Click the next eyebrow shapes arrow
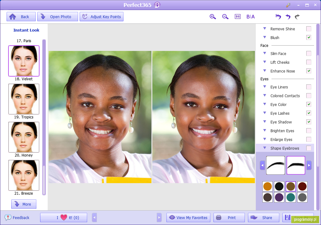Viewport: 321px width, 225px height. pos(309,165)
